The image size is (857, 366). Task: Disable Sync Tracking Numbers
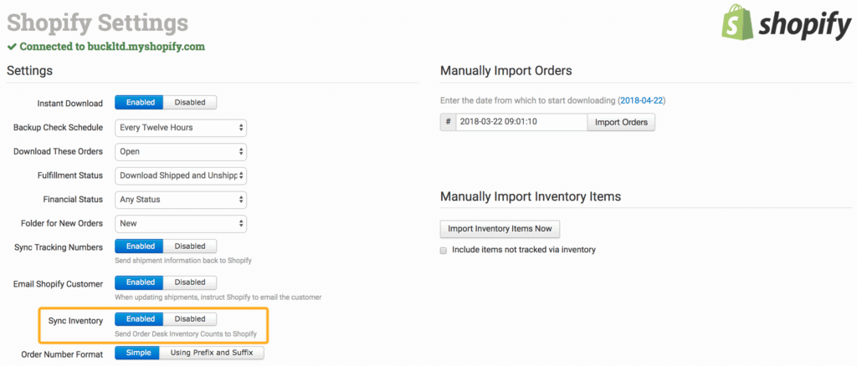(190, 247)
